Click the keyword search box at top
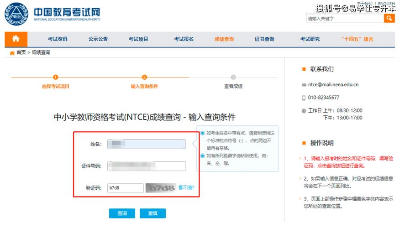The image size is (405, 228). pyautogui.click(x=345, y=18)
